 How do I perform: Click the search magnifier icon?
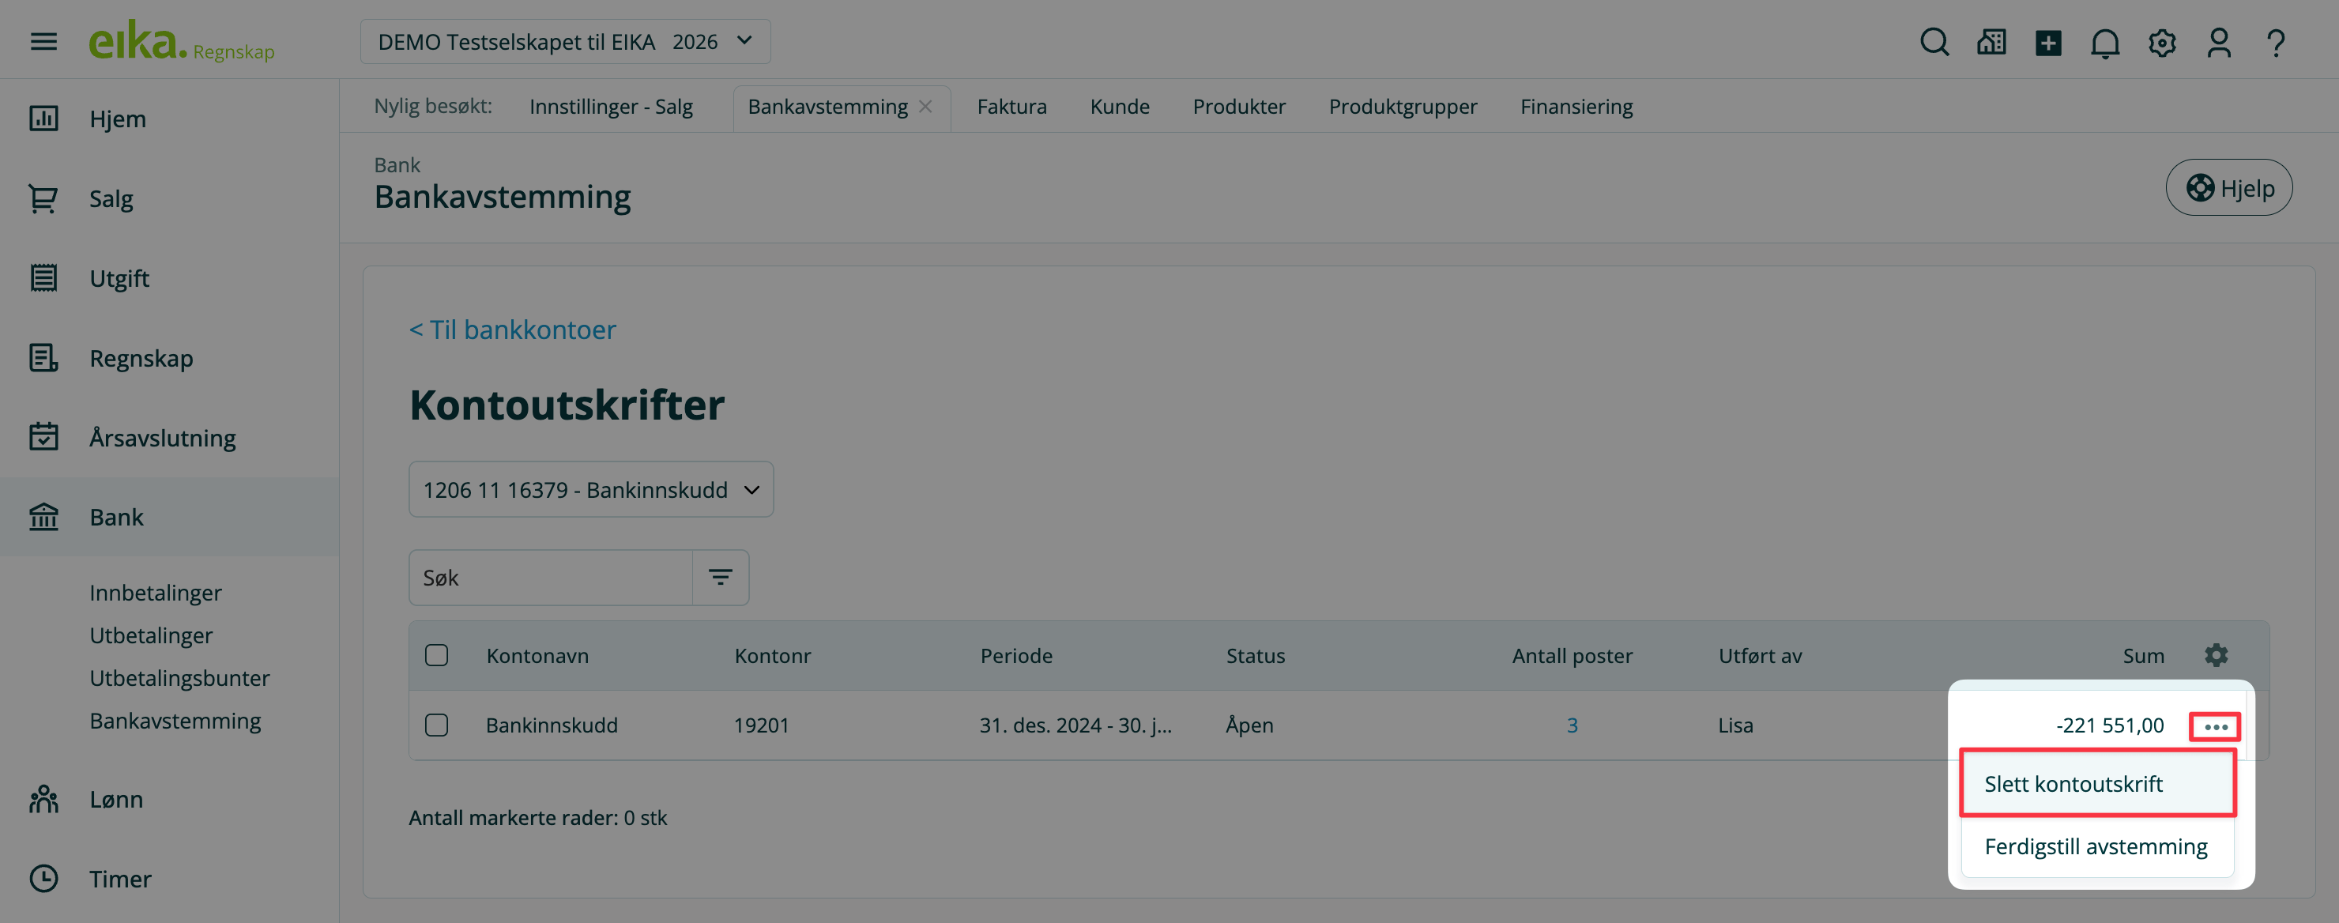point(1934,42)
